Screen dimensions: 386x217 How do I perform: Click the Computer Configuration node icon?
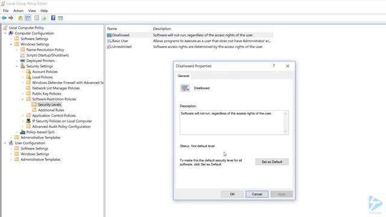click(x=11, y=33)
